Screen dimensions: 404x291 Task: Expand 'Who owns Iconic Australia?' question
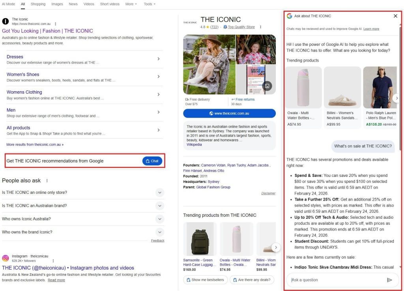[159, 219]
